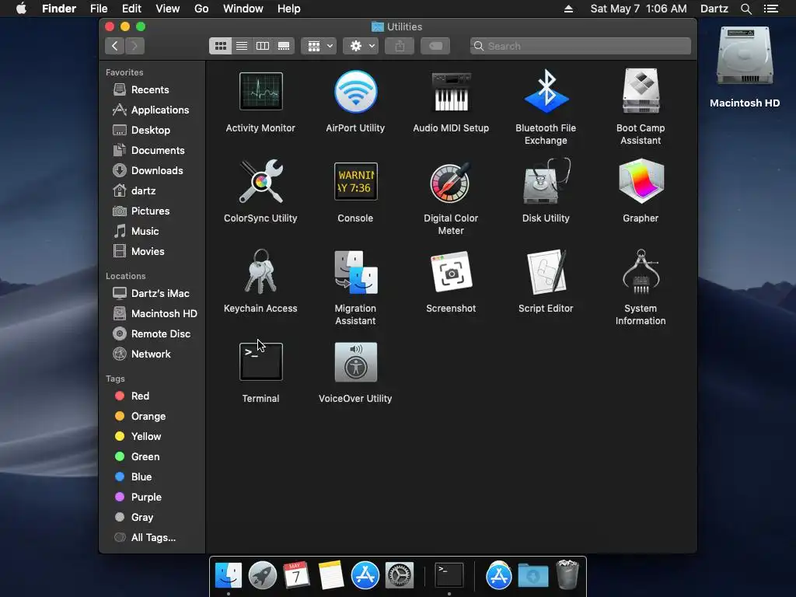The image size is (796, 597).
Task: Select Digital Color Meter icon
Action: point(451,182)
